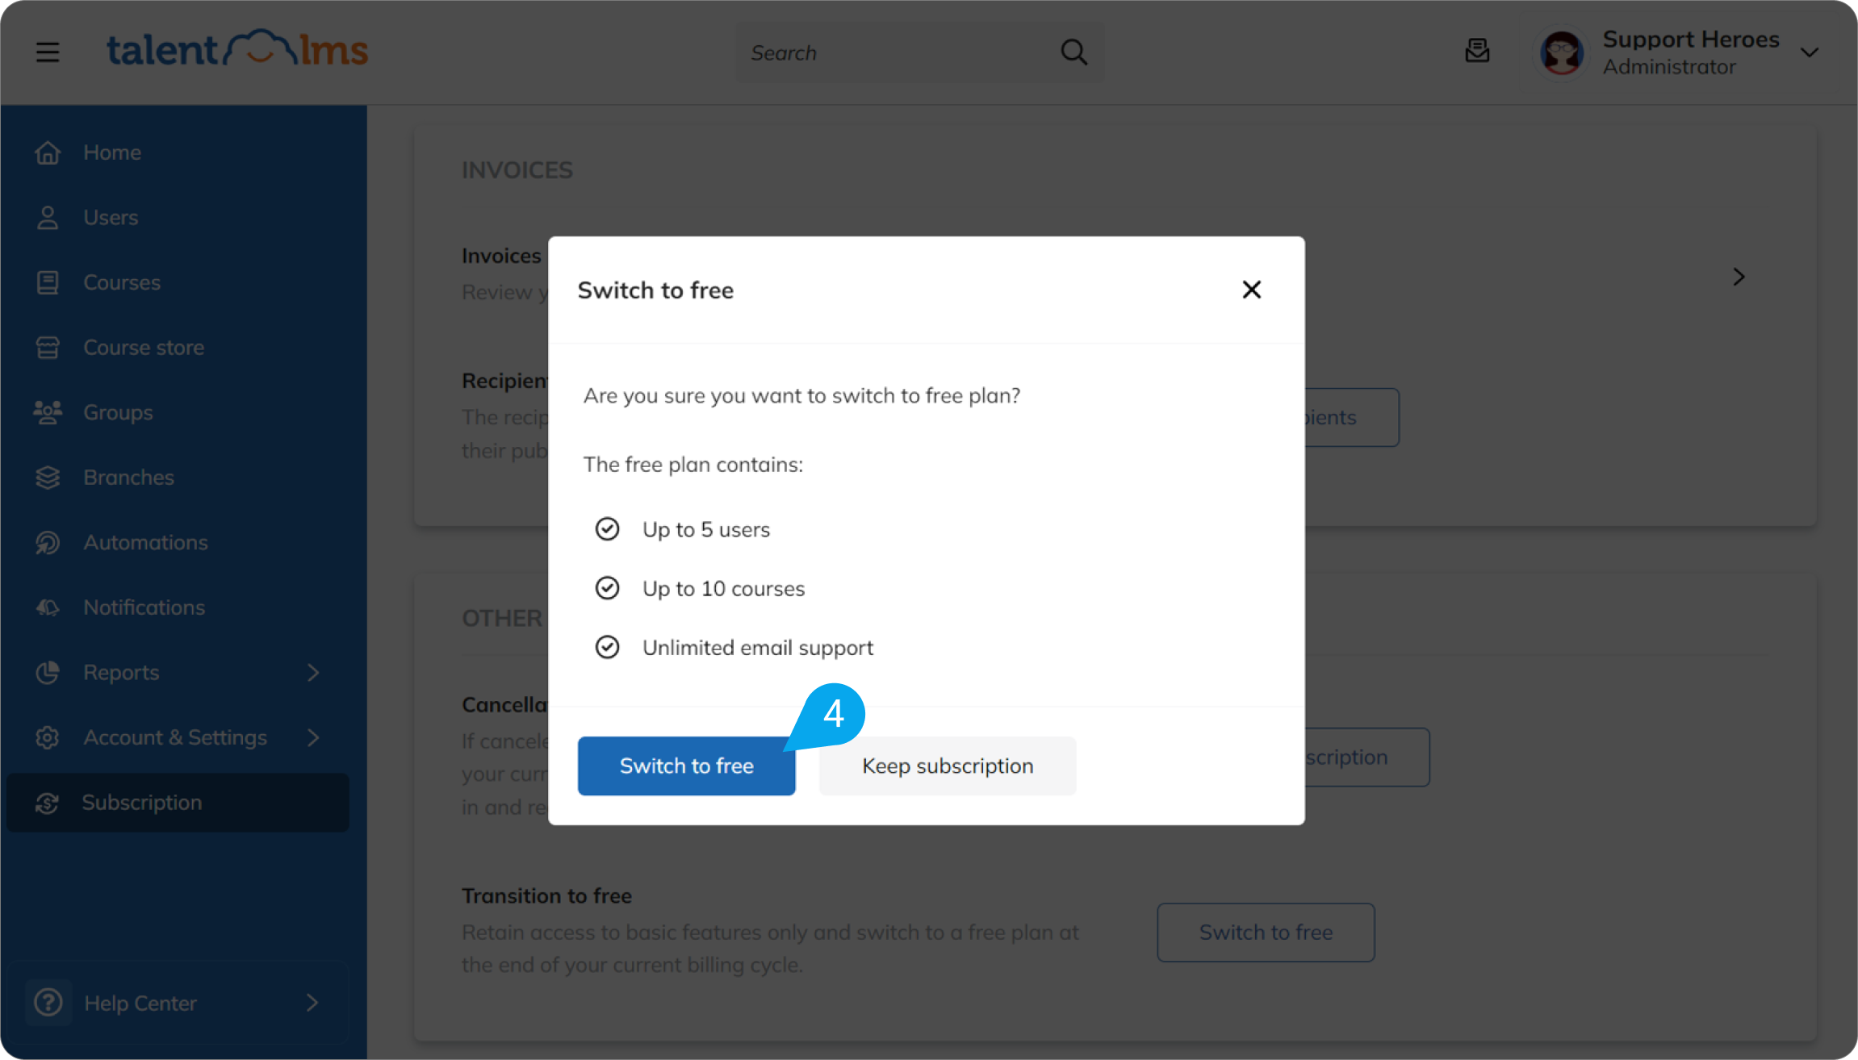Close the Switch to free dialog
Image resolution: width=1858 pixels, height=1060 pixels.
tap(1251, 290)
